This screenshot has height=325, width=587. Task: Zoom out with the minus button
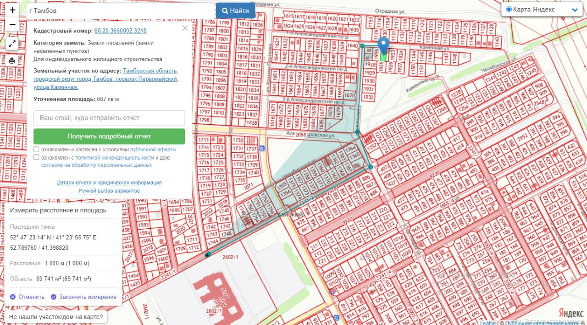[x=12, y=24]
